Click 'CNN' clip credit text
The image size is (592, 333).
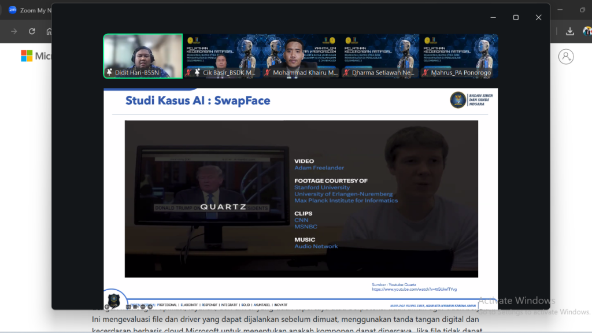coord(301,220)
